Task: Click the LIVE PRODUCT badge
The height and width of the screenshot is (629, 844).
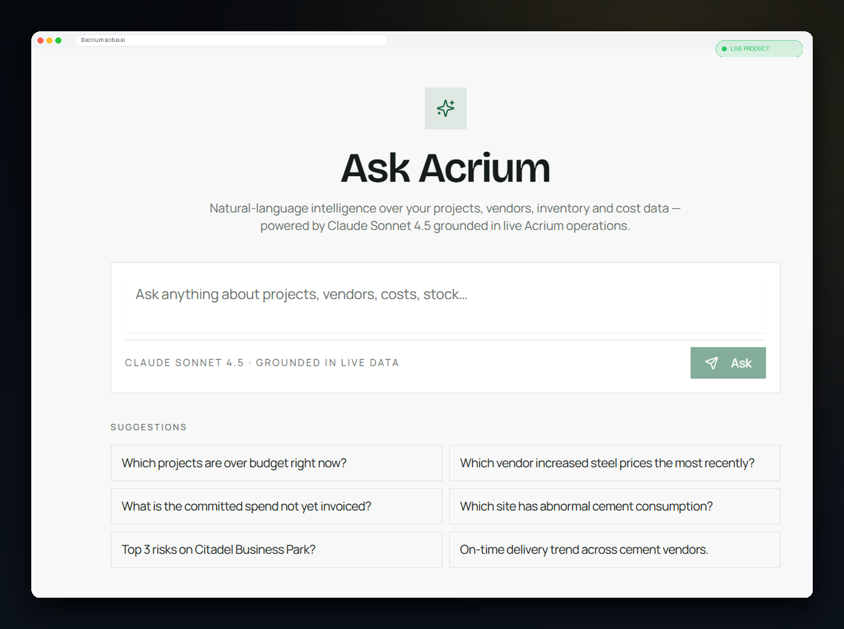Action: pyautogui.click(x=759, y=49)
